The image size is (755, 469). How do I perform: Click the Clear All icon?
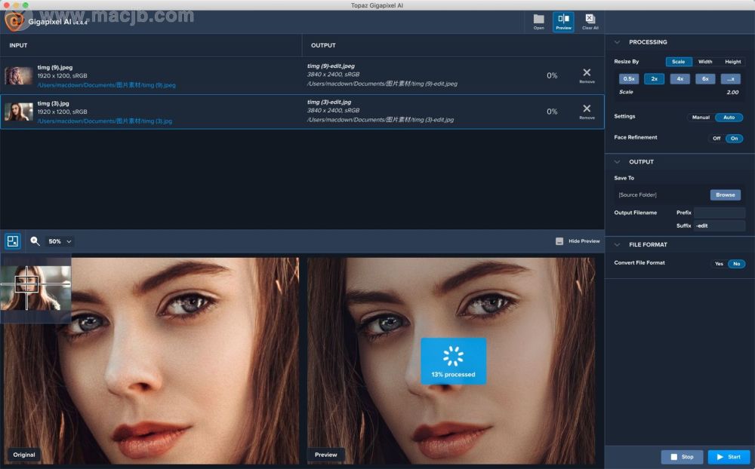coord(590,20)
